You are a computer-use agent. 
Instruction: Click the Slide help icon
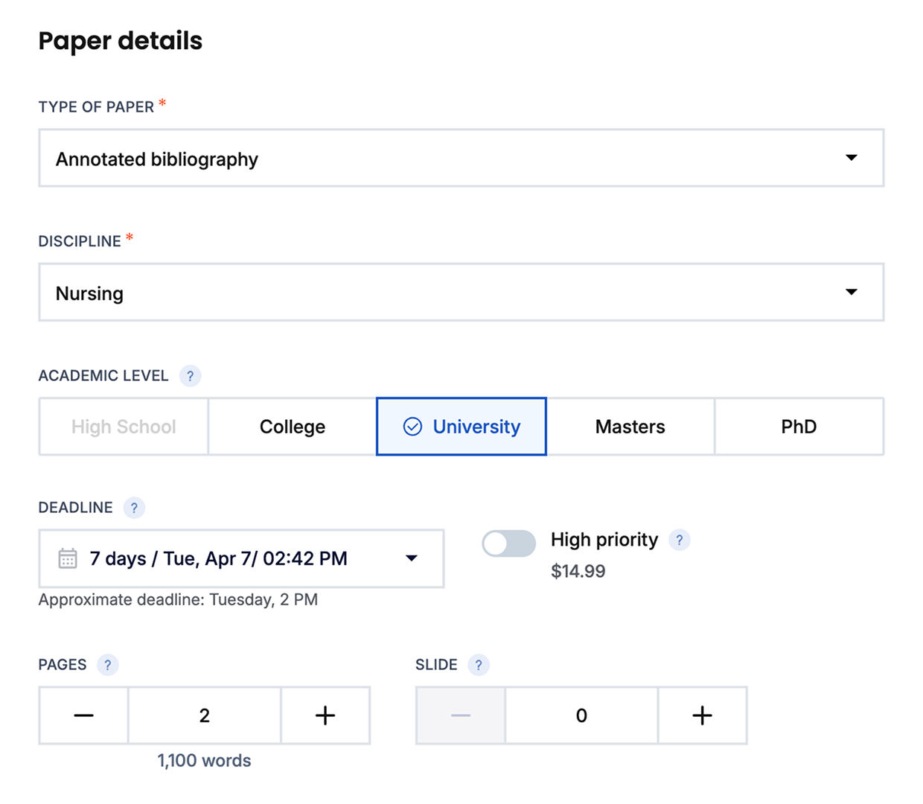click(479, 665)
